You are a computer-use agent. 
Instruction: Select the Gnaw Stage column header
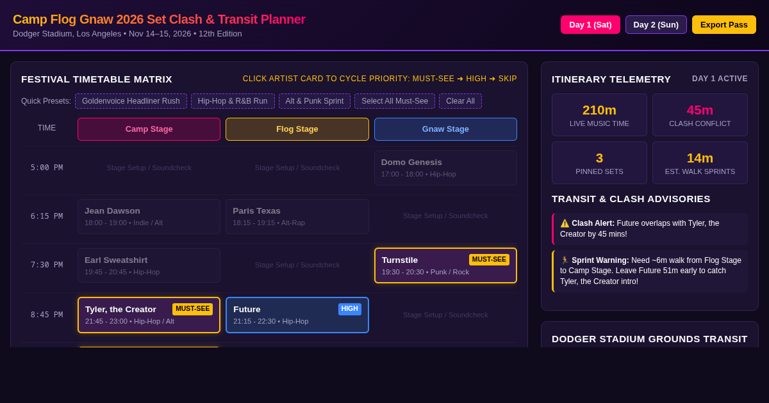445,129
